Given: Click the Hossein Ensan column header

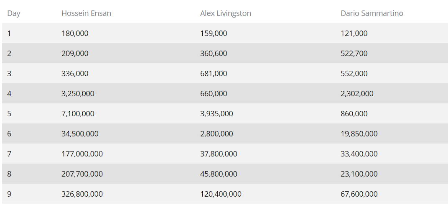Looking at the screenshot, I should (86, 13).
